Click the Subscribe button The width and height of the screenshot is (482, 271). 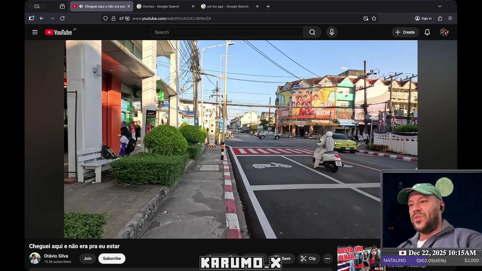(x=112, y=259)
